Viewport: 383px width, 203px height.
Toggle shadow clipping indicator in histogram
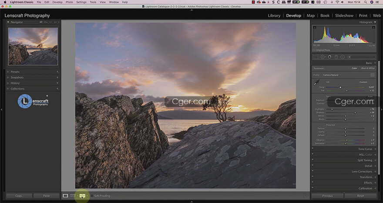pos(315,27)
